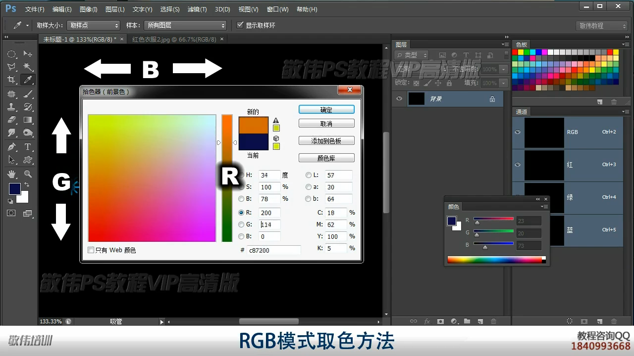Select the L radio button in Lab fields
The height and width of the screenshot is (356, 634).
pos(309,175)
